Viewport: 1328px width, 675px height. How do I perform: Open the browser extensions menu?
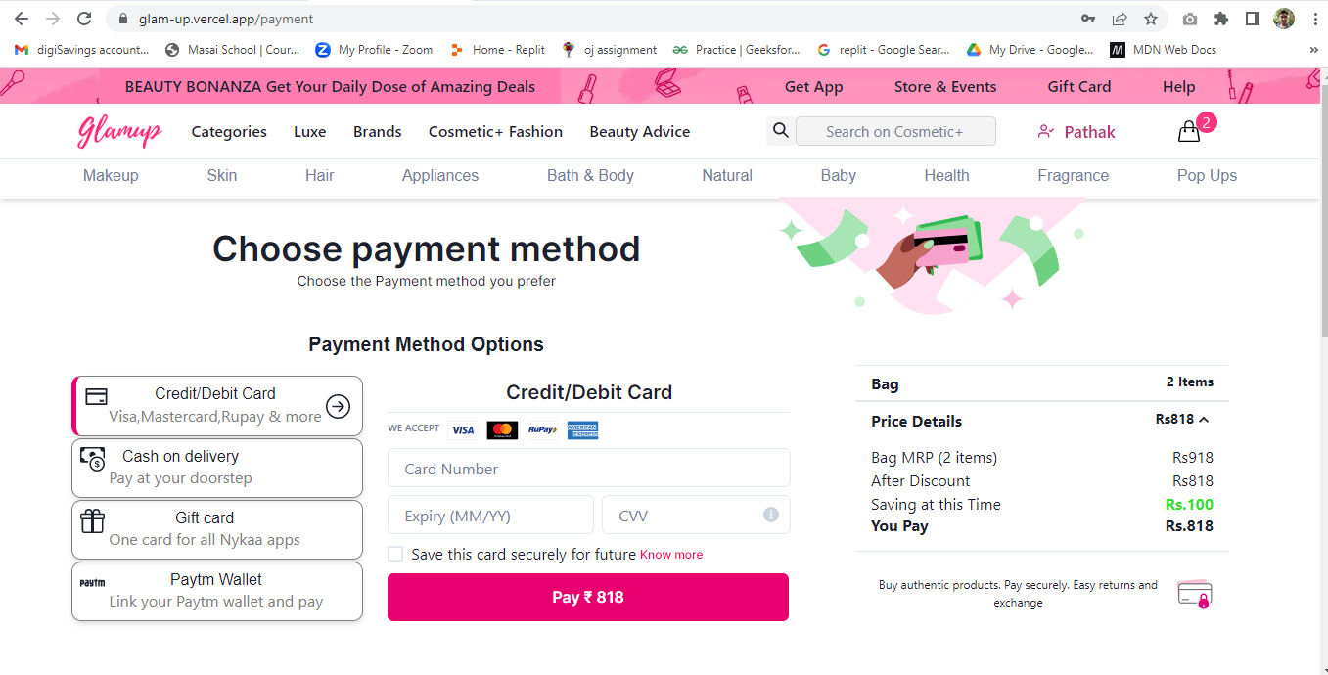1220,18
